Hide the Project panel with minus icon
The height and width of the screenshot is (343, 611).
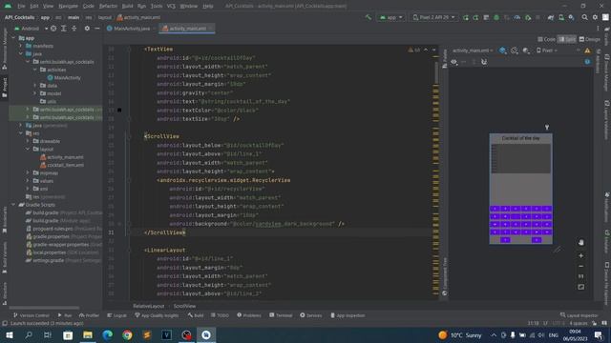click(x=97, y=29)
